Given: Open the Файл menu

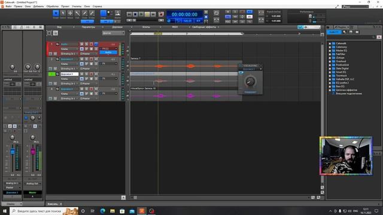Looking at the screenshot, I should [x=8, y=7].
